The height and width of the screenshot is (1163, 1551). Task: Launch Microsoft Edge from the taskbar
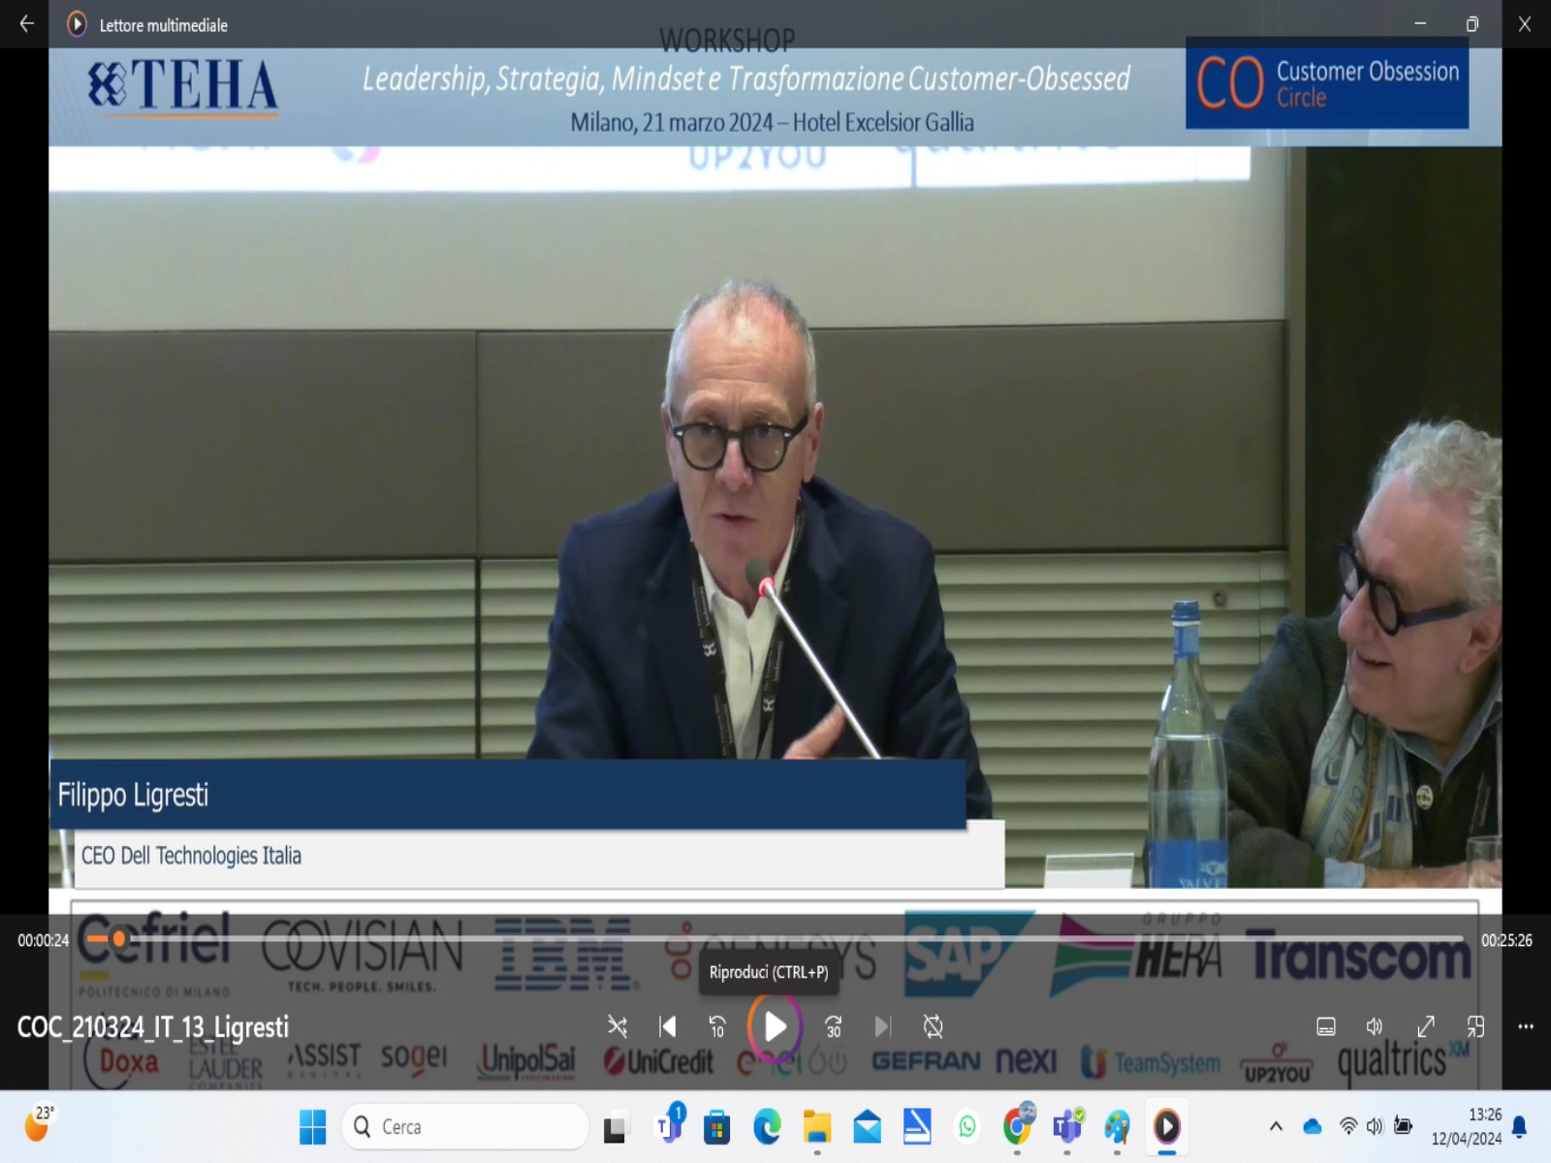pos(767,1127)
